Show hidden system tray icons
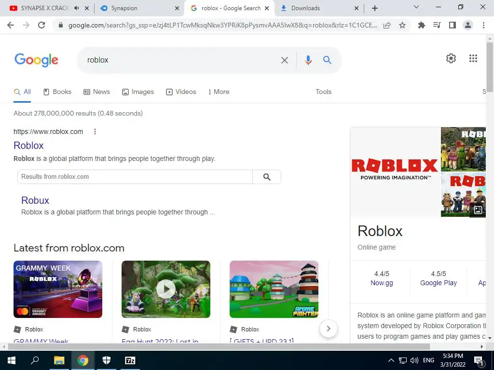 point(391,360)
